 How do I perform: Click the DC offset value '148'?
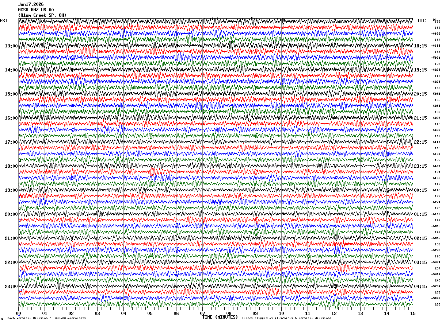(437, 148)
